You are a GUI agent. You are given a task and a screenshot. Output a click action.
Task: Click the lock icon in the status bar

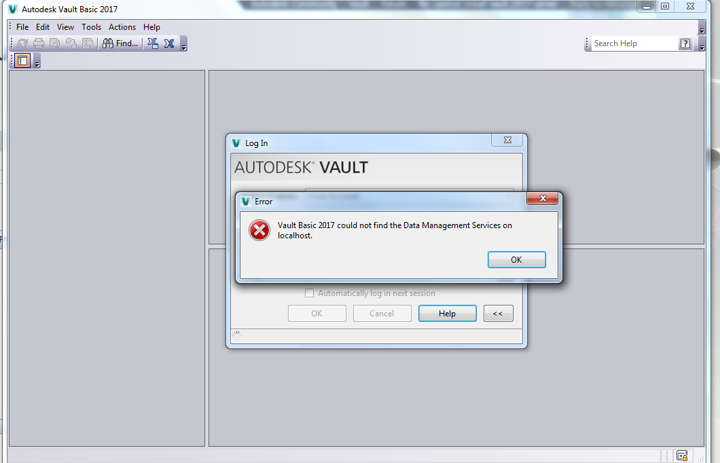pos(682,455)
